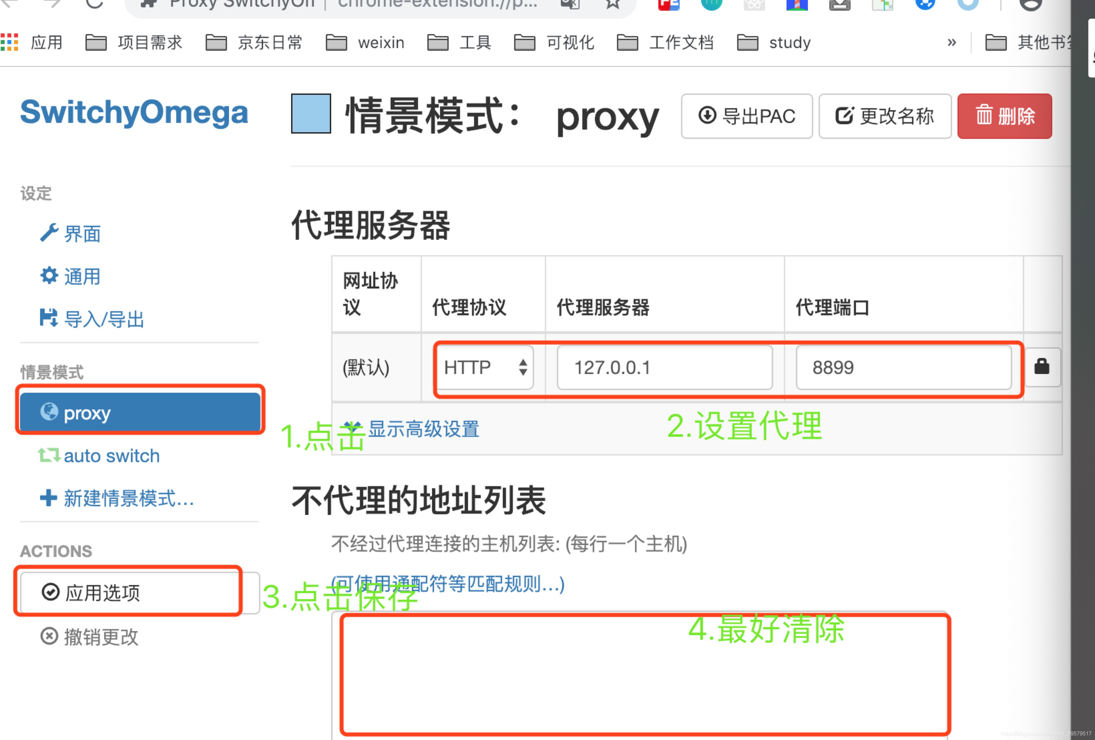Viewport: 1095px width, 740px height.
Task: Select the proxy profile in sidebar
Action: point(140,412)
